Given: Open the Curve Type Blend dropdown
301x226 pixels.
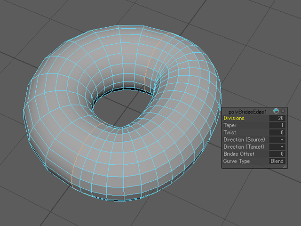Looking at the screenshot, I should (277, 161).
